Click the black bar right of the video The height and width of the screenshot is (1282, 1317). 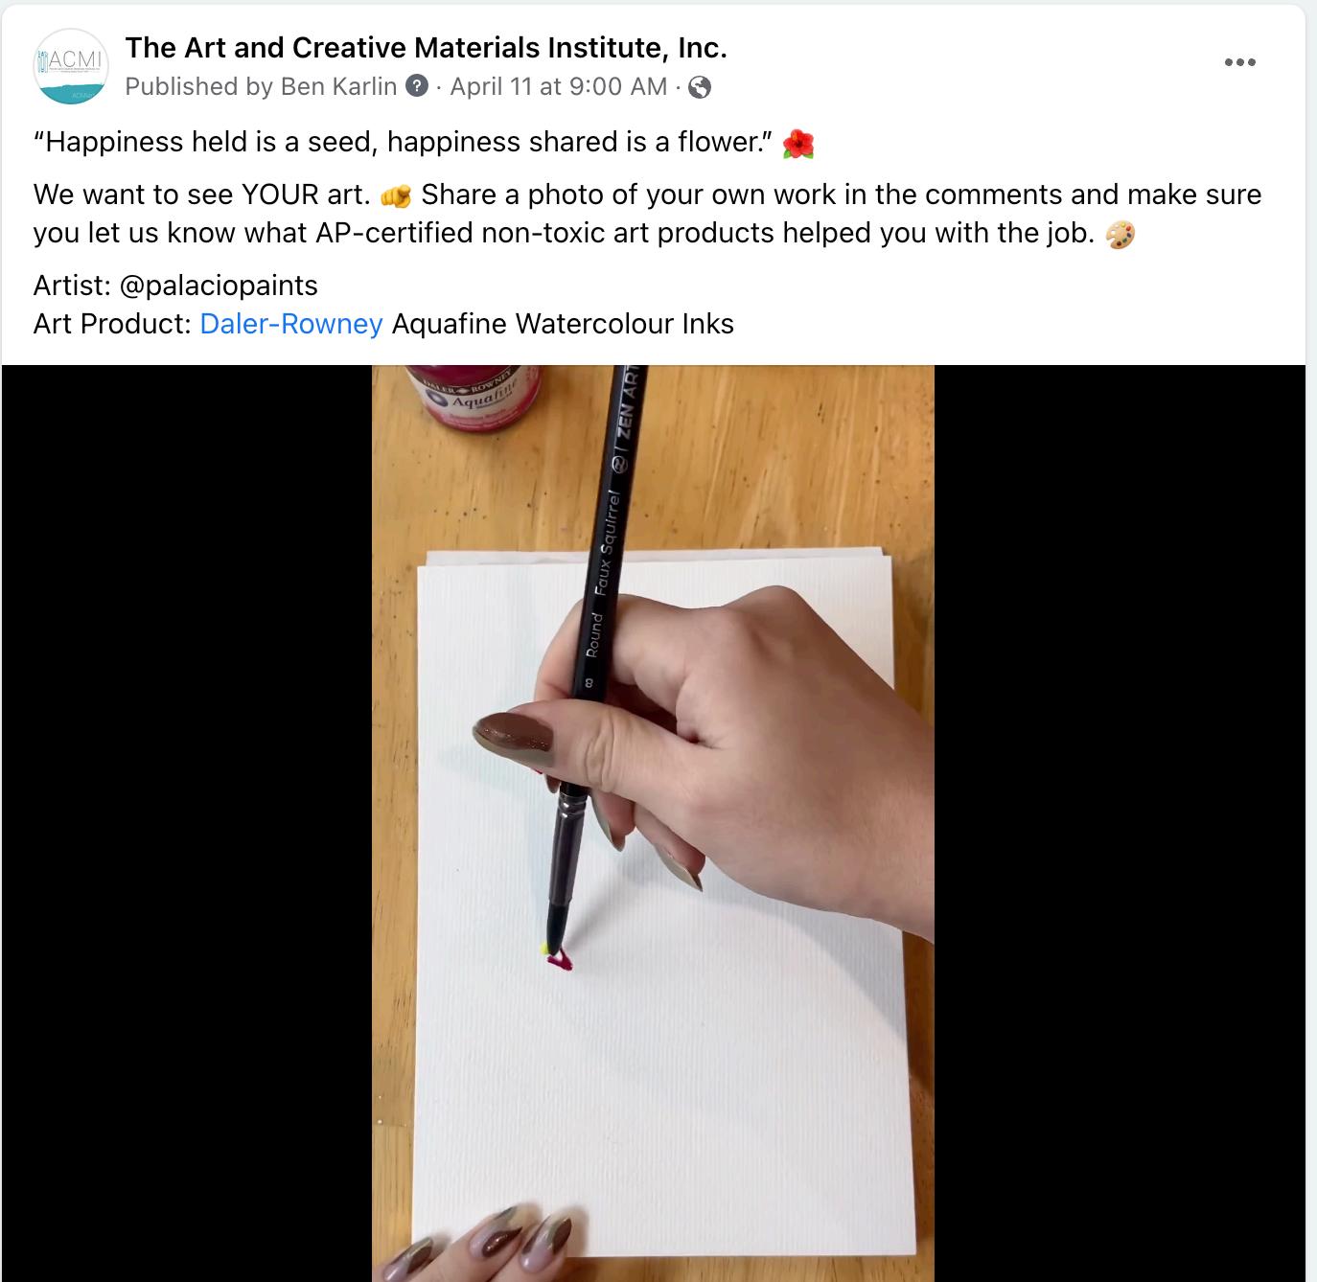pos(1120,823)
